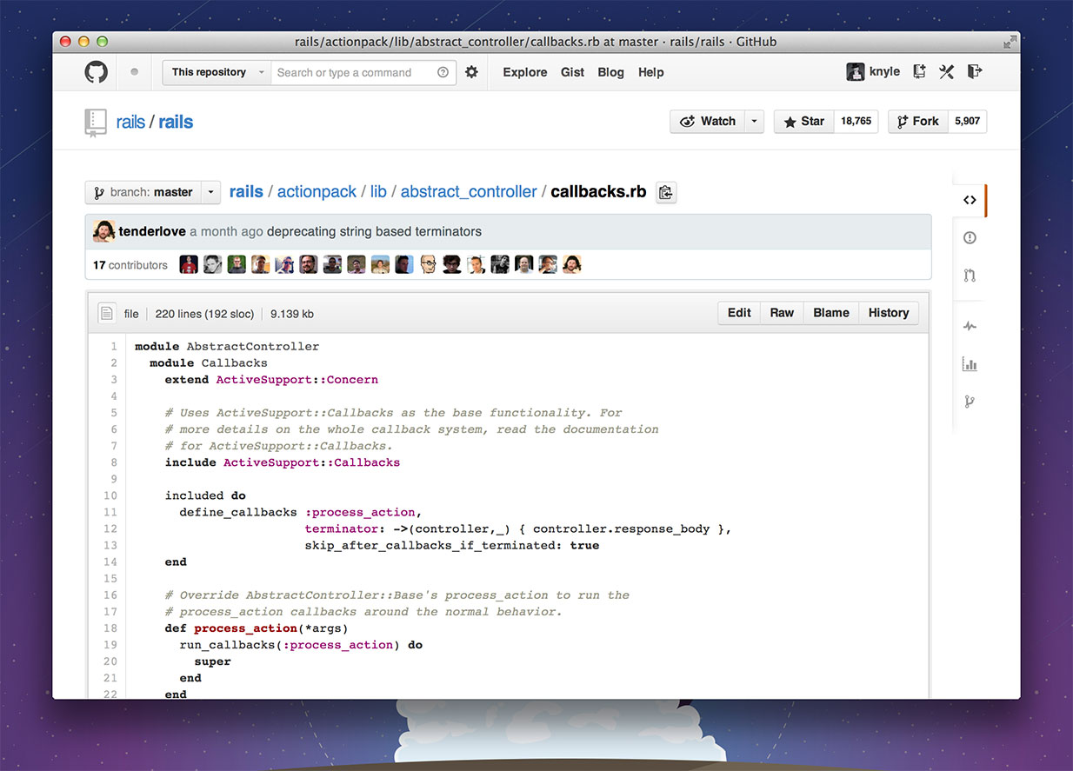Go to Gist in the header

[x=572, y=72]
